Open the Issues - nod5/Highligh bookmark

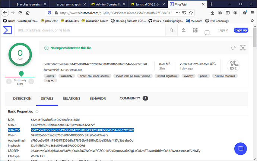tap(166, 21)
